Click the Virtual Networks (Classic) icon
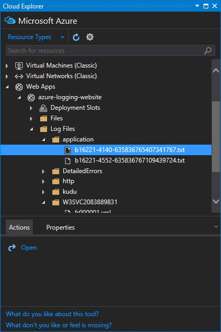Image resolution: width=221 pixels, height=332 pixels. (x=19, y=76)
